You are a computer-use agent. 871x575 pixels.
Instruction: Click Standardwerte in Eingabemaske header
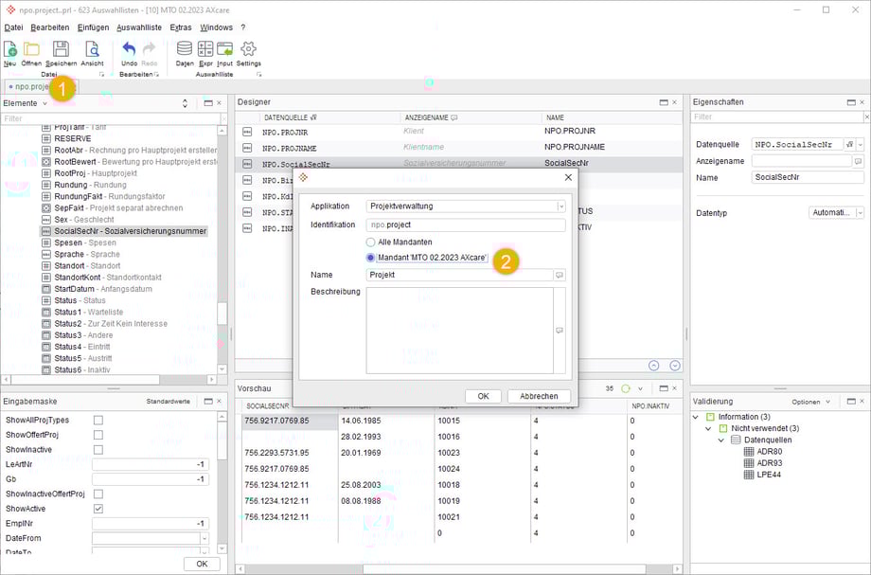coord(168,401)
